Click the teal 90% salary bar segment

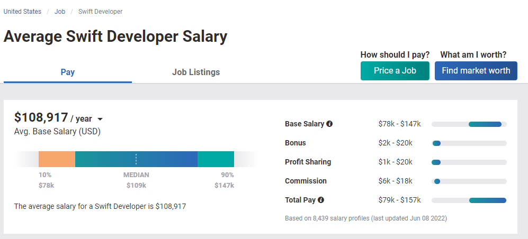coord(216,159)
